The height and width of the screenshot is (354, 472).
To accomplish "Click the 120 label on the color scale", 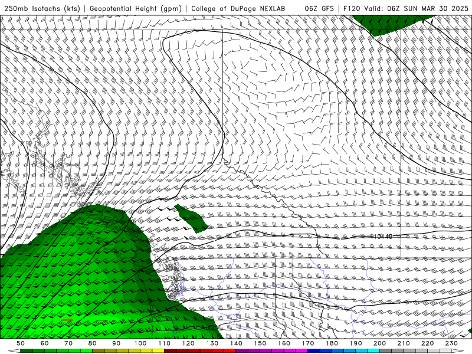I will 188,343.
